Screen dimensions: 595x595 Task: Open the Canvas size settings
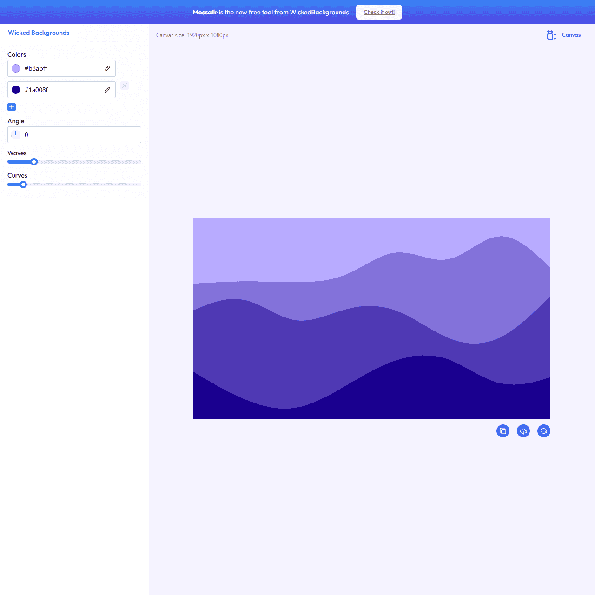point(551,35)
